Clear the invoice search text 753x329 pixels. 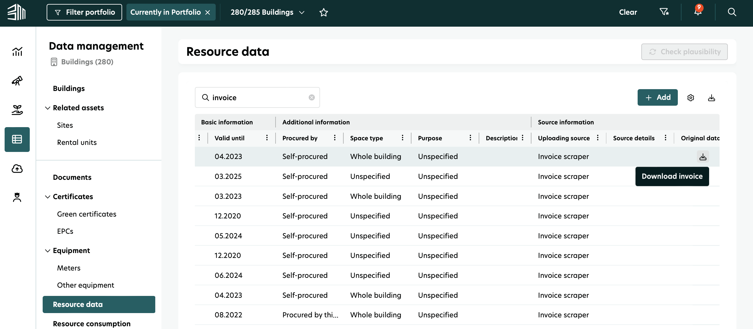(311, 97)
